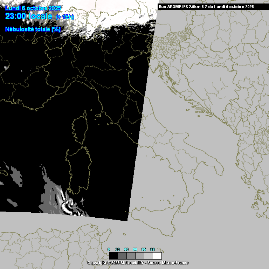Click the "23:00 locale" time label

(x=29, y=16)
